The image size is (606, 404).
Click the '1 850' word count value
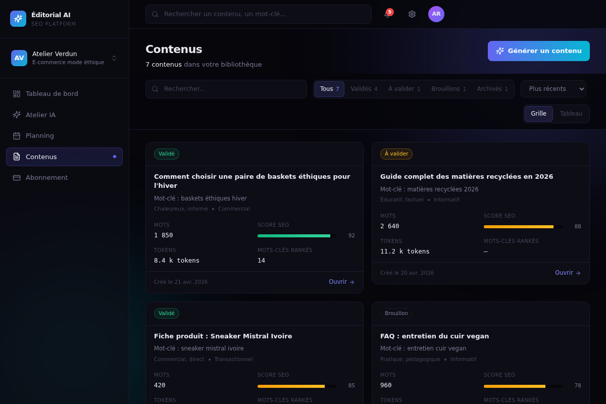[164, 235]
